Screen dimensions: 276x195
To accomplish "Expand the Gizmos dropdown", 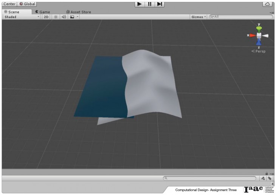I will click(198, 17).
